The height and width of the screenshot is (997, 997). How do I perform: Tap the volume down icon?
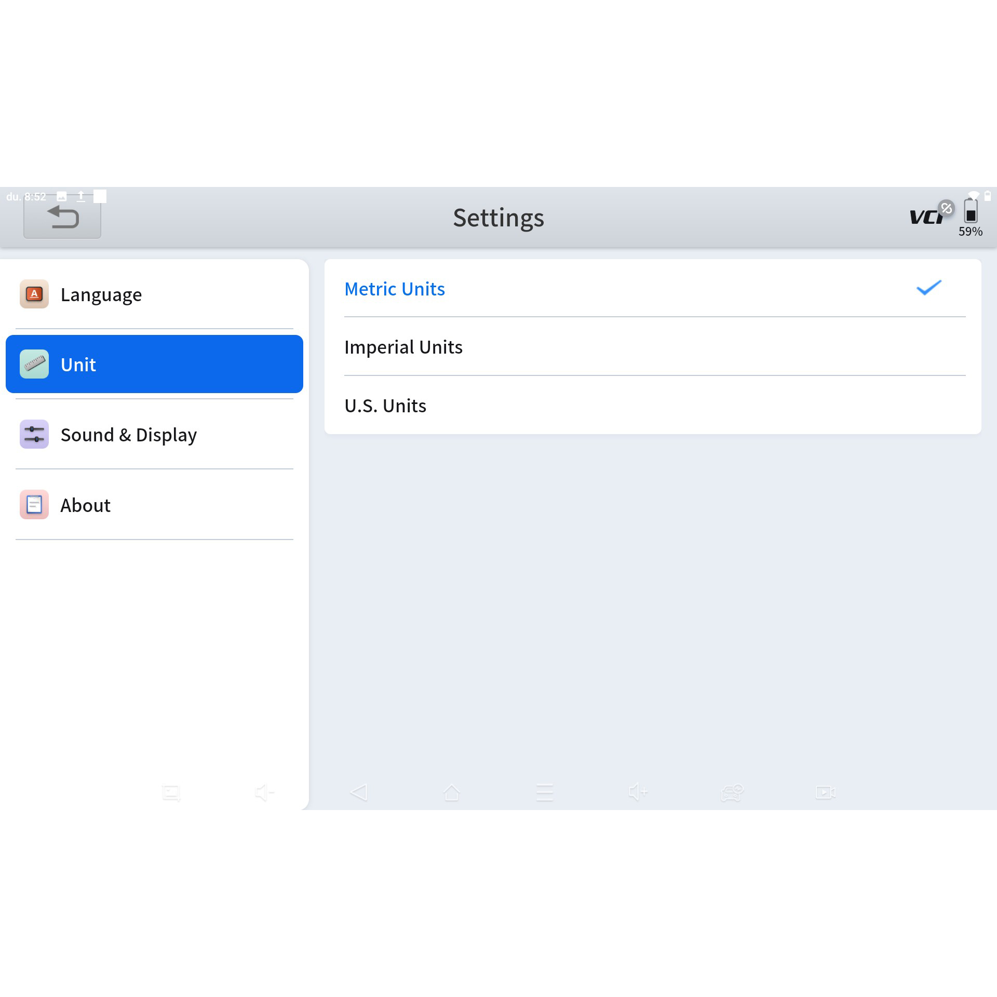(264, 792)
